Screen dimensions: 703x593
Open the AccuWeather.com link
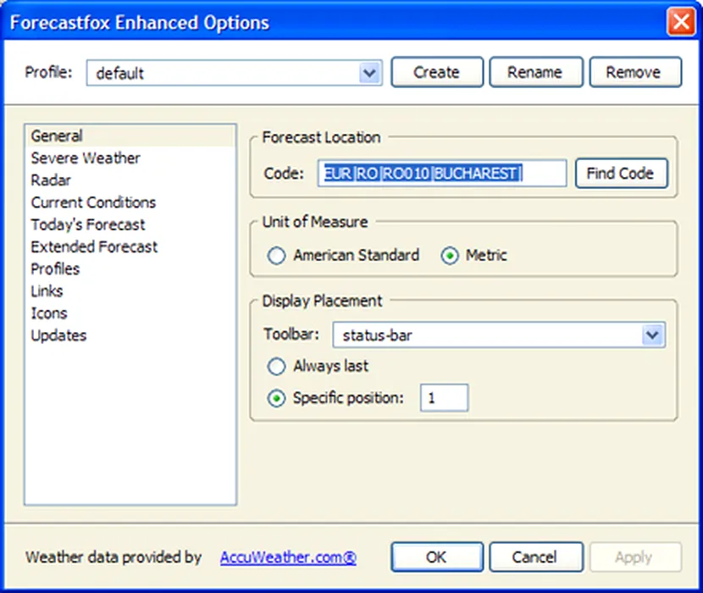coord(288,557)
